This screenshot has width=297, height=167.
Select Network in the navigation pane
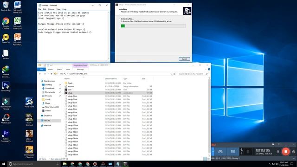(47, 126)
